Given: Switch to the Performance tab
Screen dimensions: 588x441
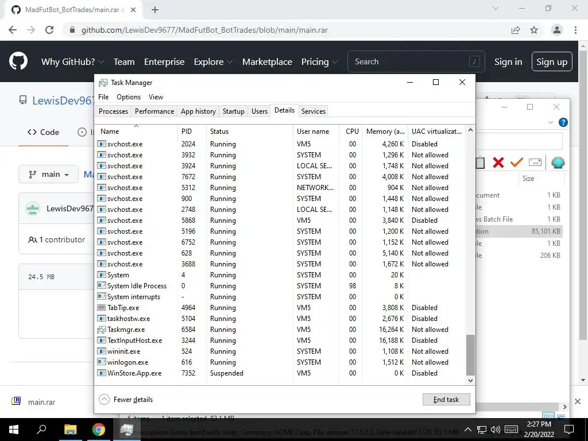Looking at the screenshot, I should point(154,111).
